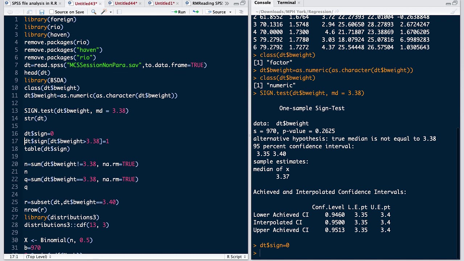
Task: Click on 'head(dt)' code line
Action: click(37, 73)
